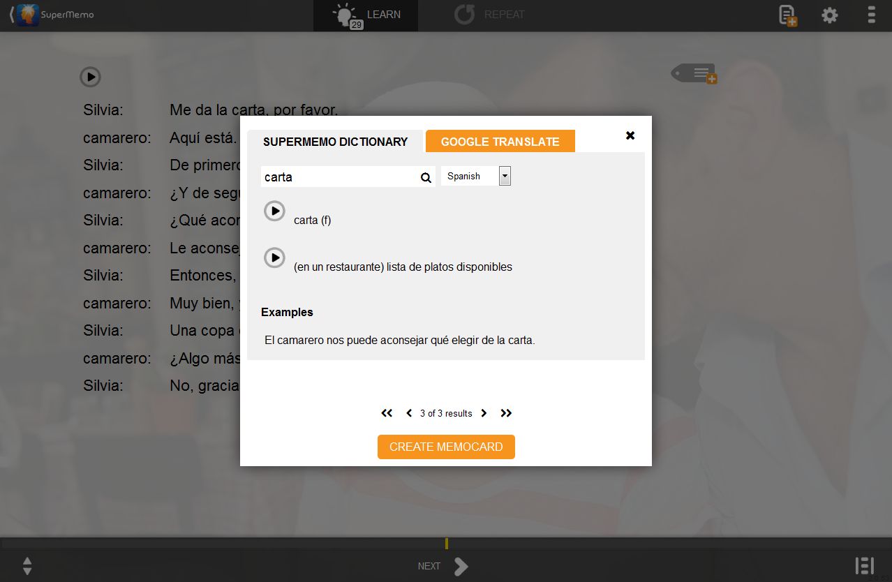Click the up-down arrows icon bottom left
Image resolution: width=892 pixels, height=582 pixels.
click(27, 566)
